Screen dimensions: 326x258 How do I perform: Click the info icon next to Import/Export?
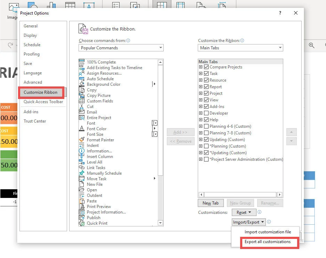pyautogui.click(x=269, y=222)
